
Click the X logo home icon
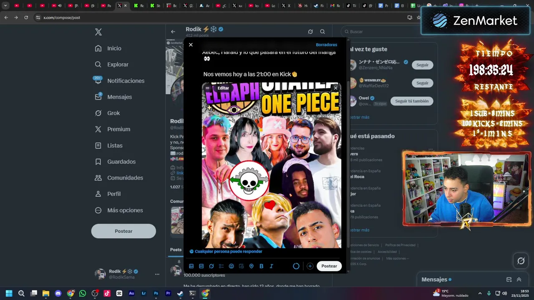98,32
